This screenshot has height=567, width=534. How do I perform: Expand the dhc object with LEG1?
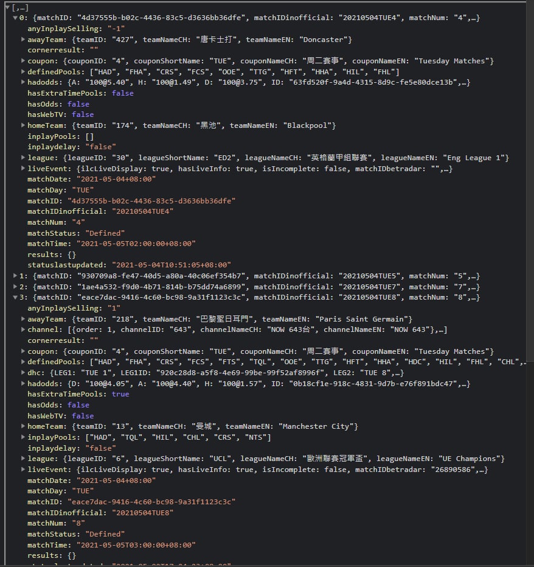(23, 373)
